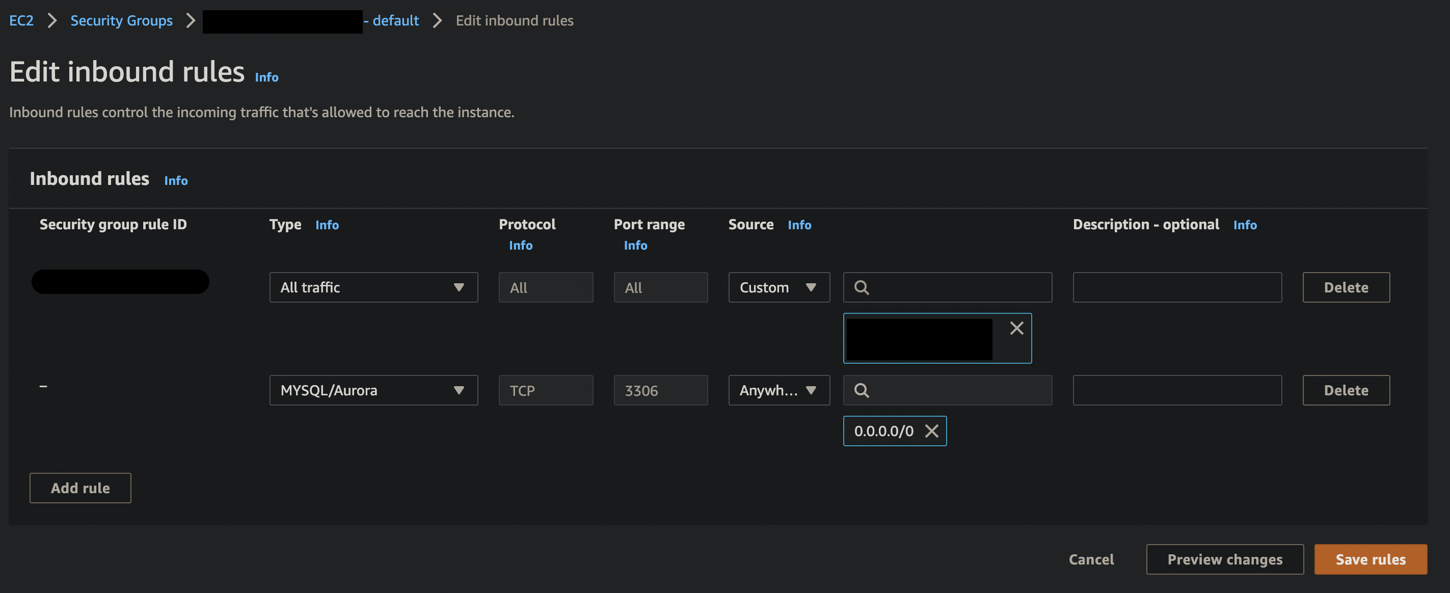
Task: Click description field for MYSQL/Aurora rule
Action: [1176, 390]
